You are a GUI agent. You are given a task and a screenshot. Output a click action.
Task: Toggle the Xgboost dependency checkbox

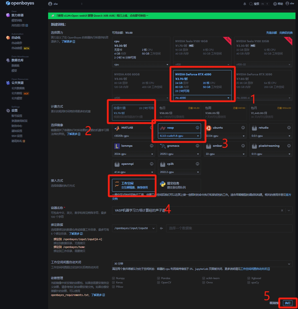249,278
